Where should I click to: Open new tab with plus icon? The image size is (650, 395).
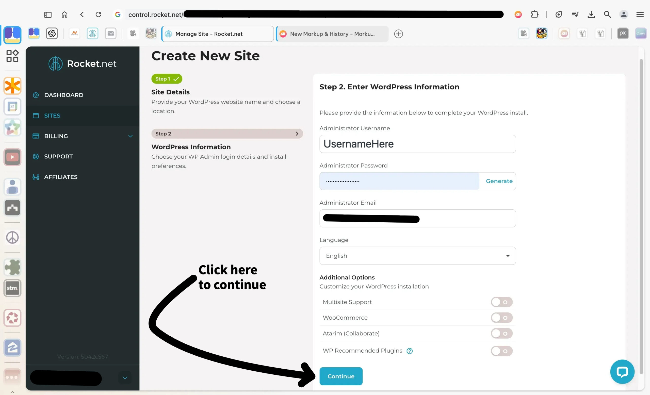(x=398, y=34)
